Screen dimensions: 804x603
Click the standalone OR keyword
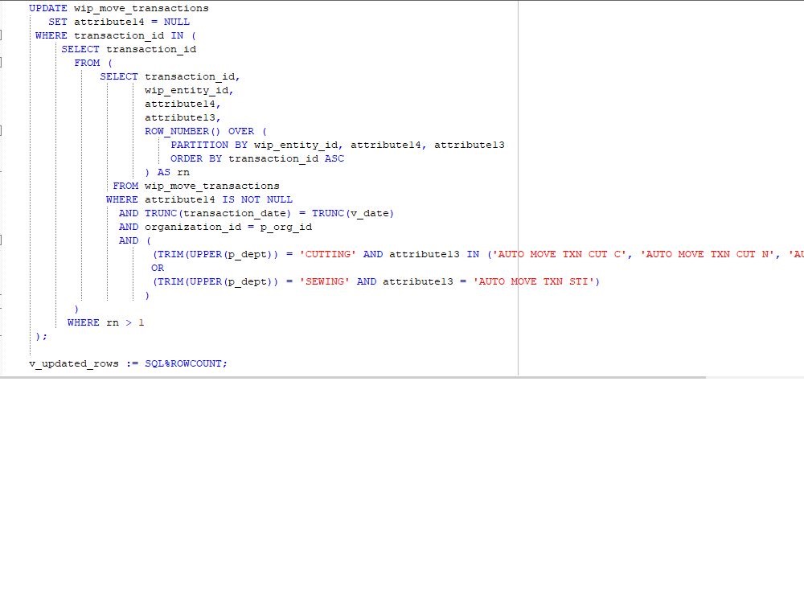158,268
